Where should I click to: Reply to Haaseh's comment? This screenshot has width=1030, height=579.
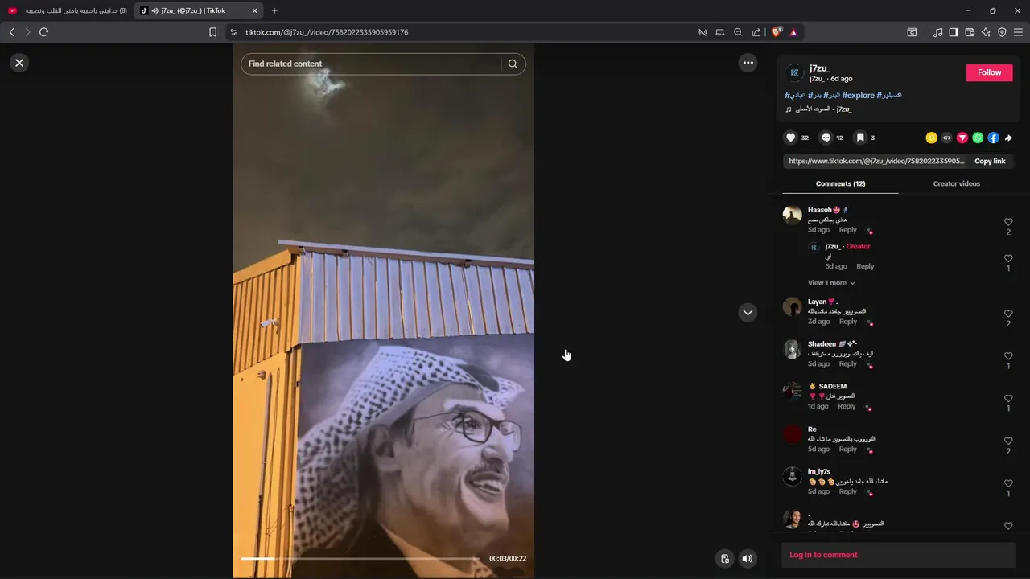pos(848,230)
